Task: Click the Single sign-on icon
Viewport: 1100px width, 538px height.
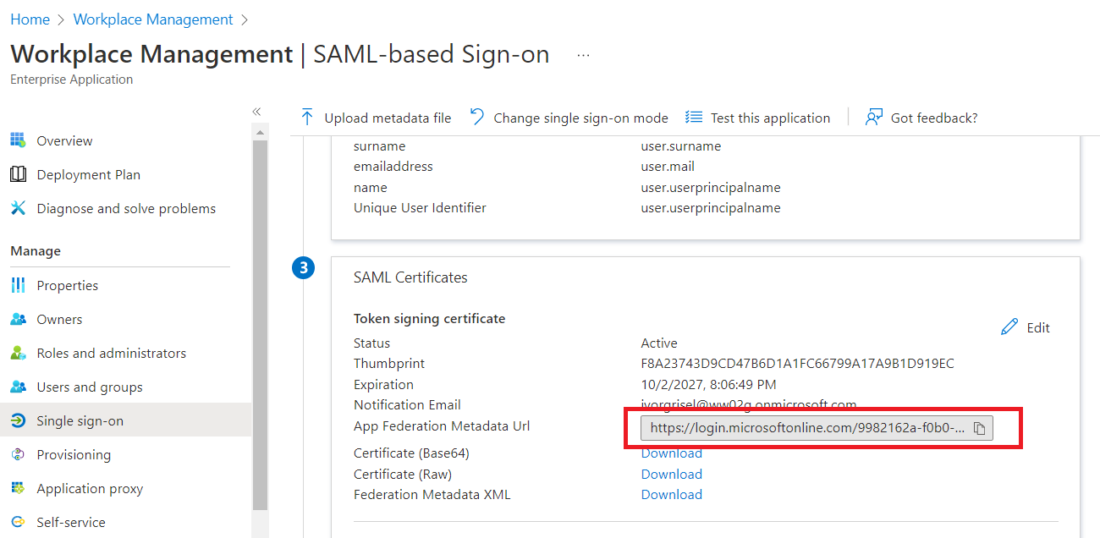Action: (x=18, y=420)
